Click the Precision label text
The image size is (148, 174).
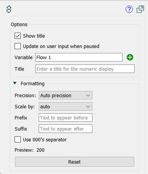pyautogui.click(x=25, y=96)
